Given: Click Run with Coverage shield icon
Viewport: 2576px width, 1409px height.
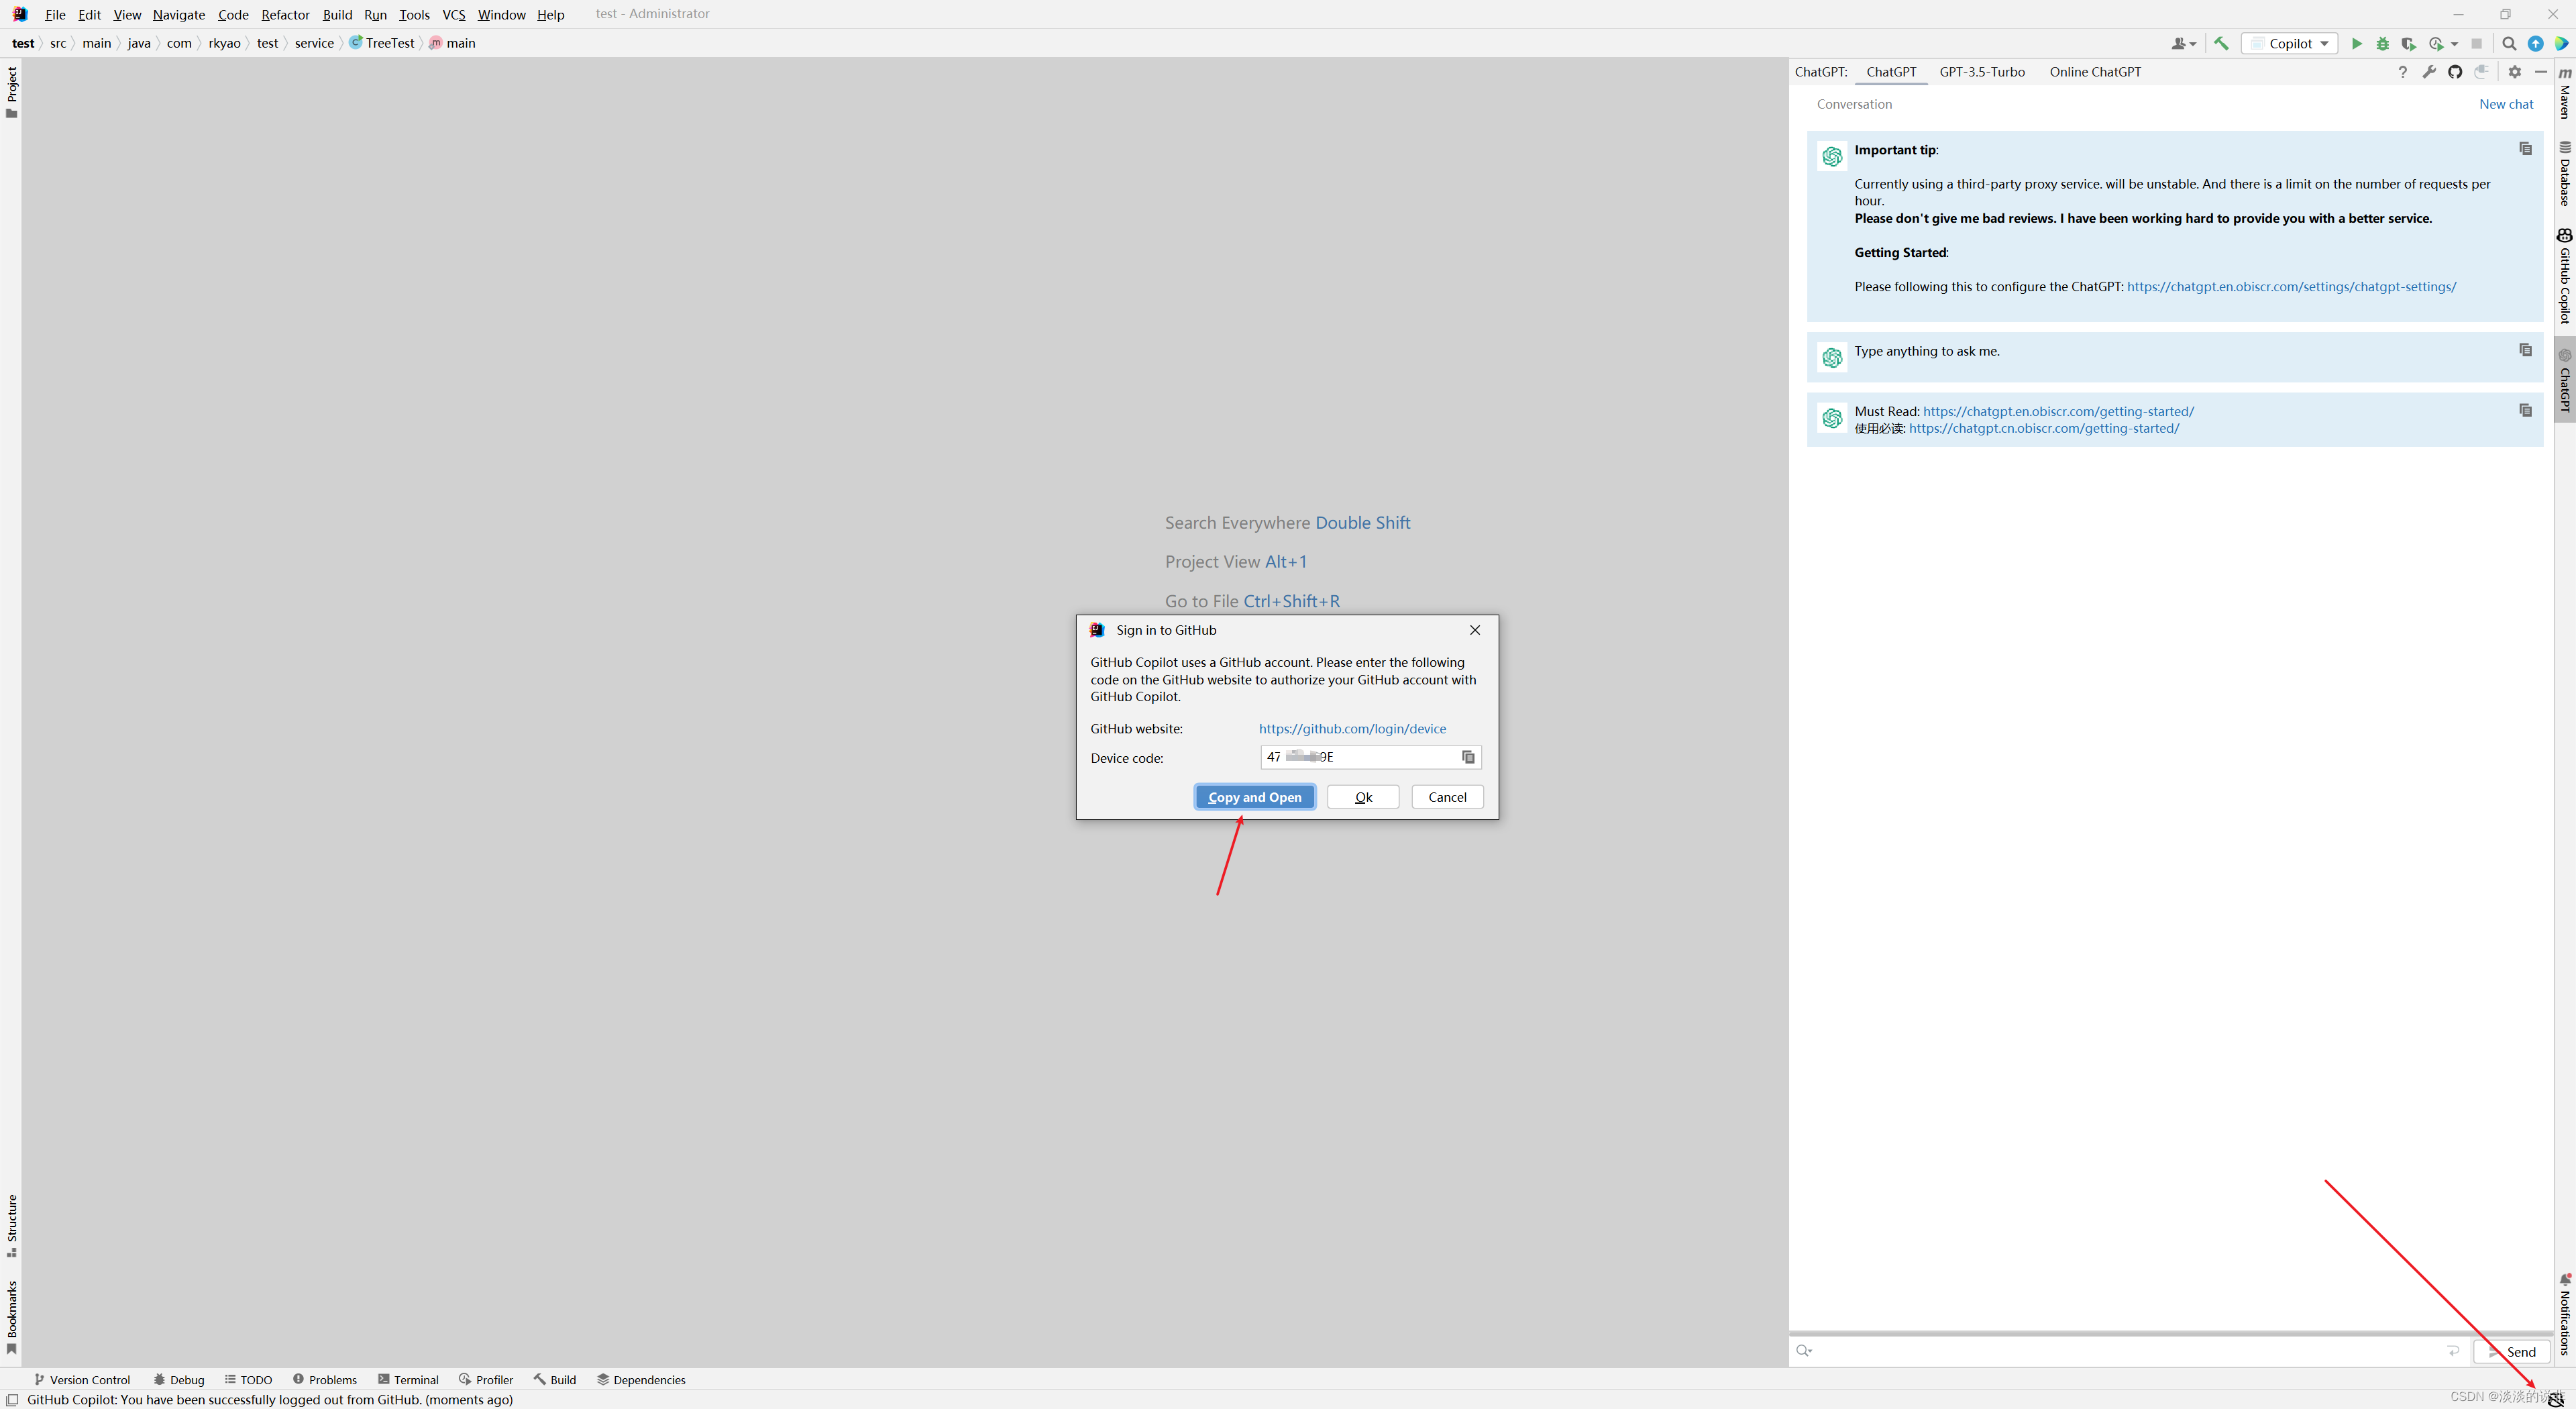Looking at the screenshot, I should coord(2409,43).
